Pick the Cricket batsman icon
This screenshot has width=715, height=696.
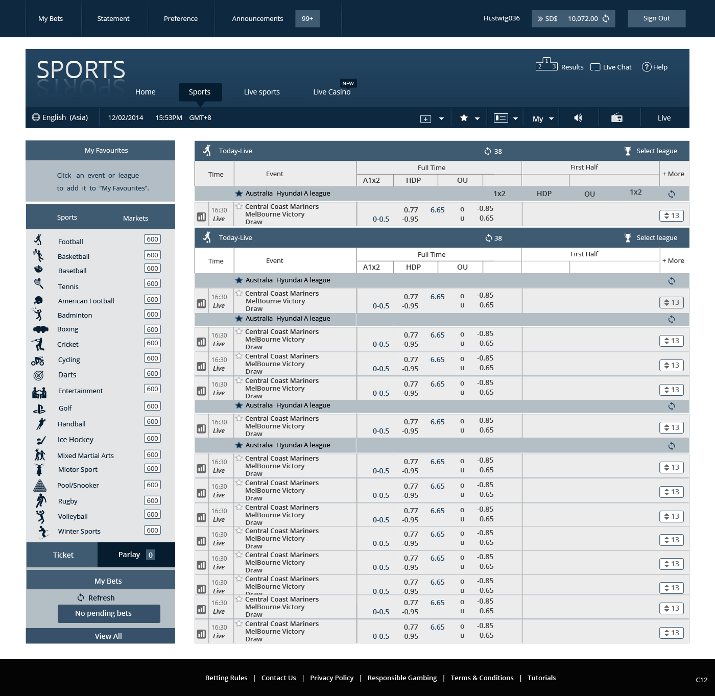[38, 344]
